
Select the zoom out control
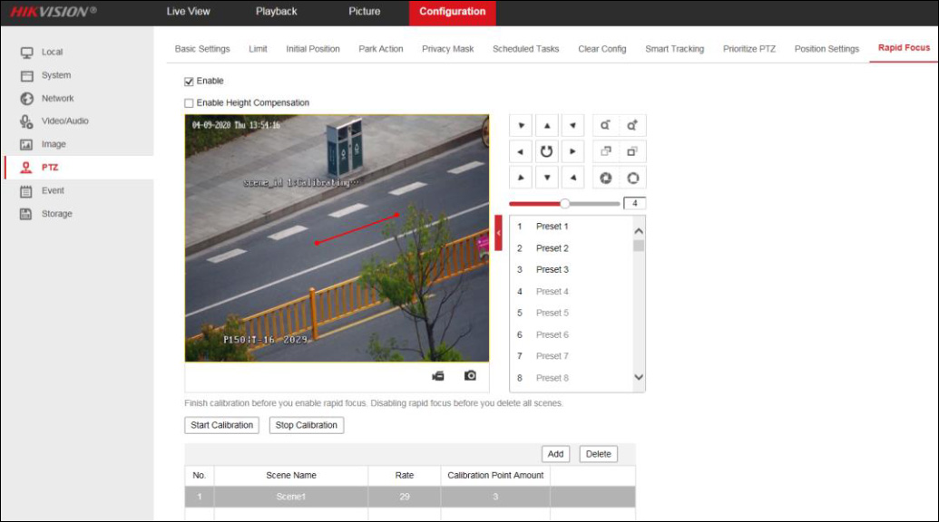[606, 125]
